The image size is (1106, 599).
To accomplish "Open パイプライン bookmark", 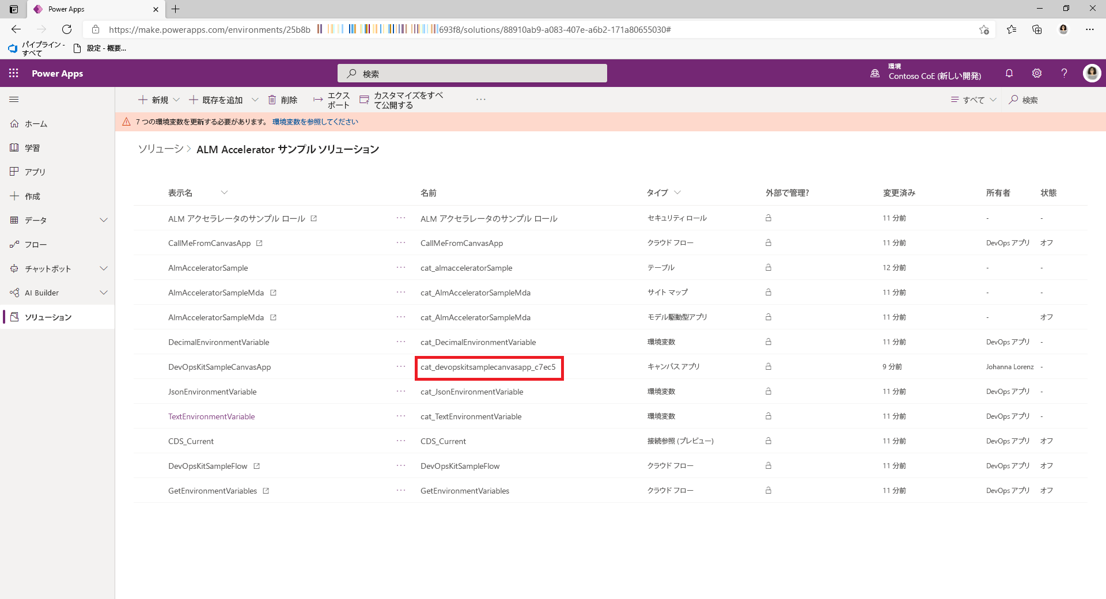I will [37, 48].
